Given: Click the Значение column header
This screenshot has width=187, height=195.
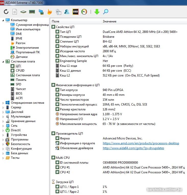Looking at the screenshot, I should pyautogui.click(x=110, y=21).
